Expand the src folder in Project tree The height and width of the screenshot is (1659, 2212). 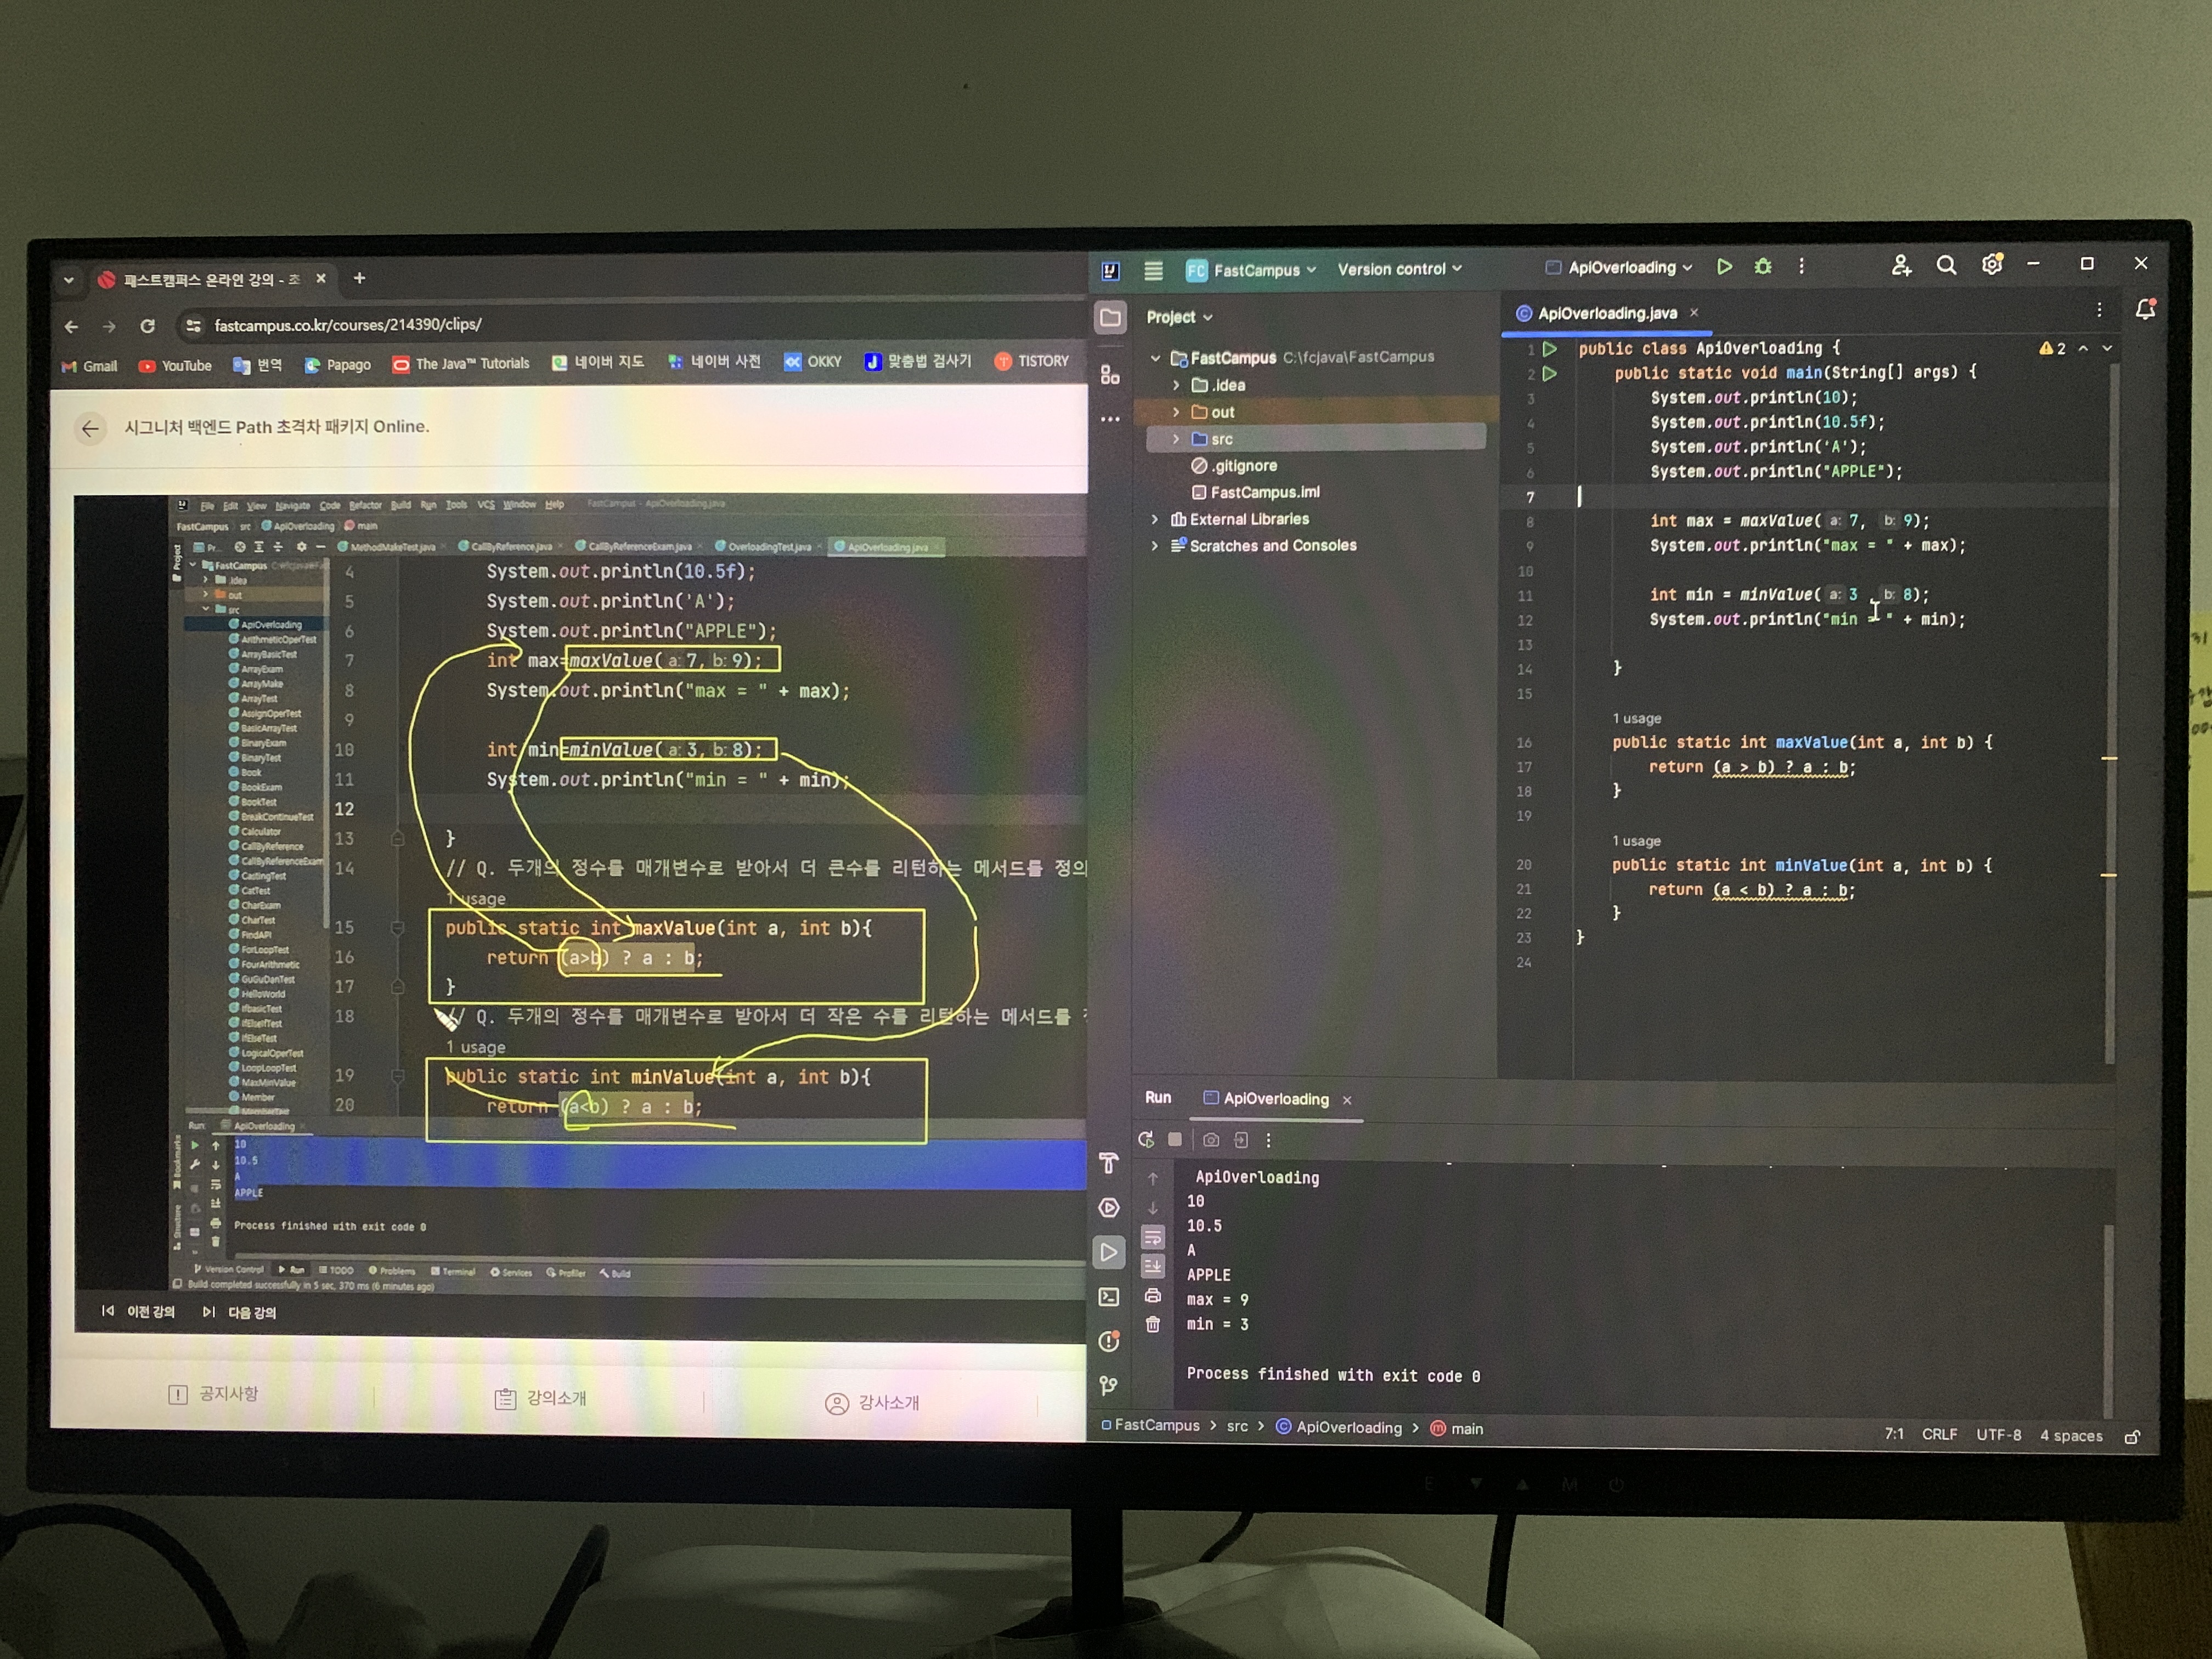(1176, 439)
